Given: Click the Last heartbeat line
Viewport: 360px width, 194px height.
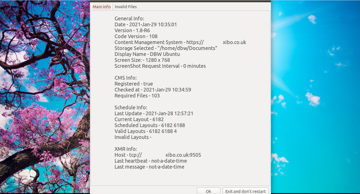Looking at the screenshot, I should [150, 161].
